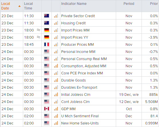Open the Cont Jobless Clm indicator
This screenshot has height=127, width=159.
(75, 102)
